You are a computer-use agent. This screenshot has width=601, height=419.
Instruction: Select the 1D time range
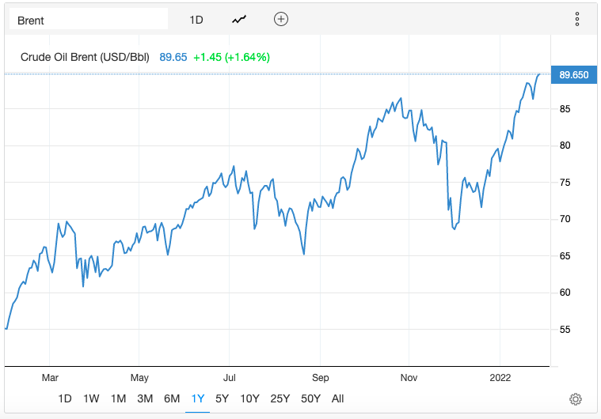coord(65,398)
